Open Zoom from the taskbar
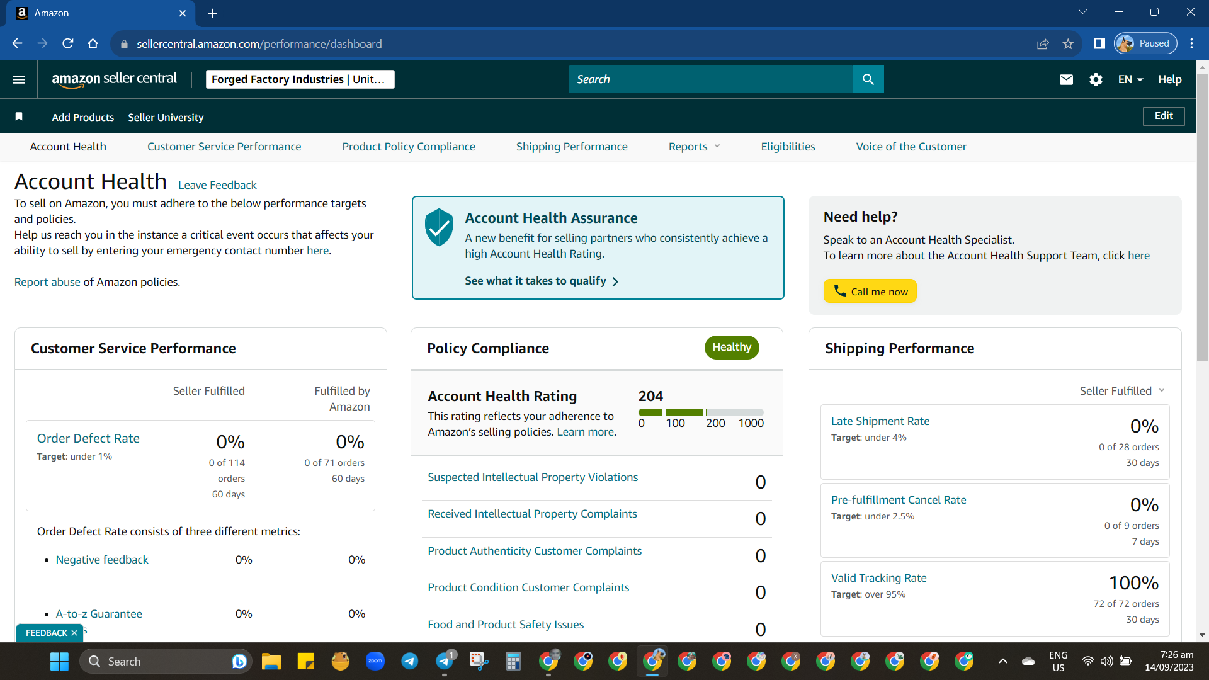 (375, 661)
